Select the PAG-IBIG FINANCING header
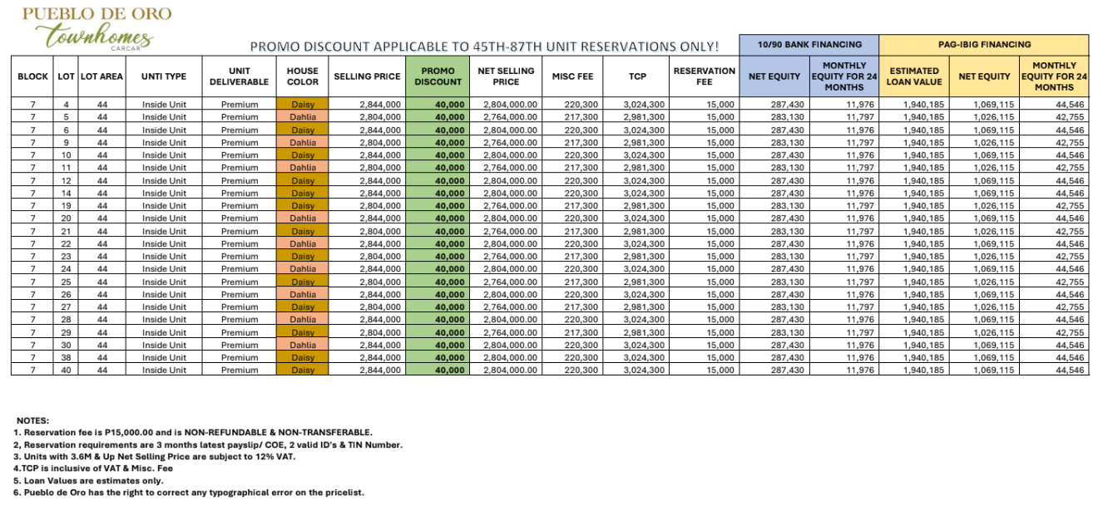The image size is (1098, 515). tap(983, 44)
